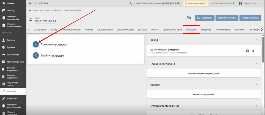
Task: Toggle the crossed-eye visibility icon
Action: point(189,18)
